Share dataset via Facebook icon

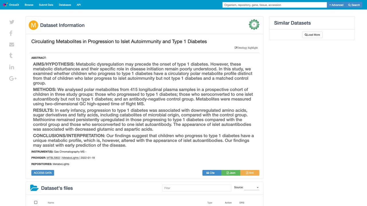(11, 33)
